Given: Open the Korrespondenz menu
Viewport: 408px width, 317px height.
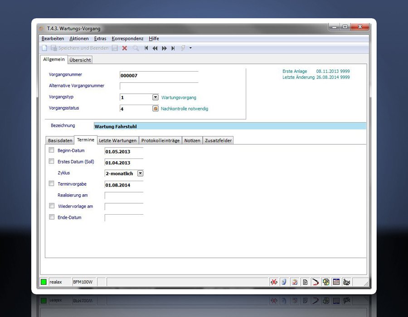Looking at the screenshot, I should click(127, 38).
